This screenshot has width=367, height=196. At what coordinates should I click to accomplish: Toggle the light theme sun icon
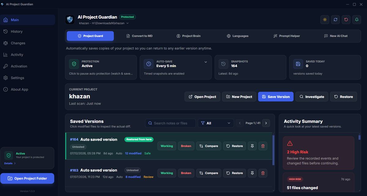click(325, 20)
